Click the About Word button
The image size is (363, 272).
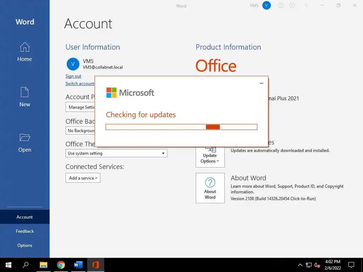pyautogui.click(x=210, y=188)
